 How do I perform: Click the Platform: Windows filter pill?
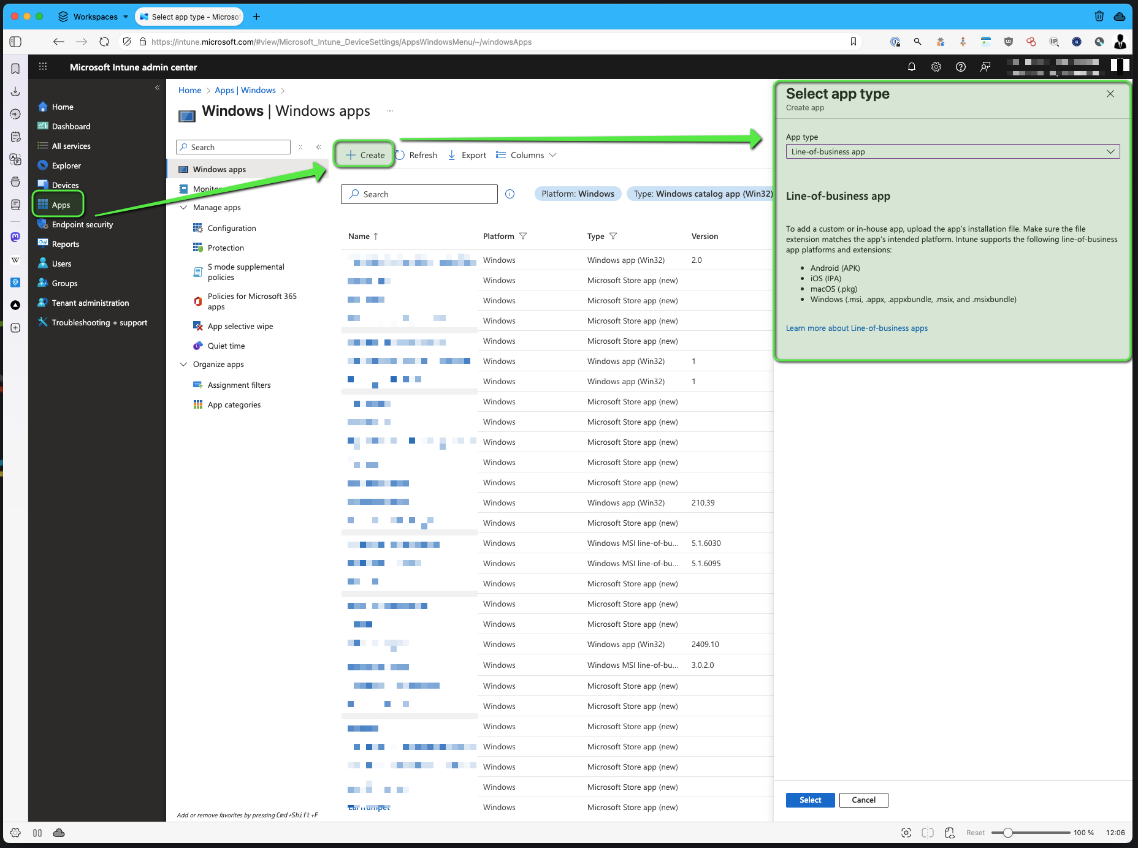(578, 194)
